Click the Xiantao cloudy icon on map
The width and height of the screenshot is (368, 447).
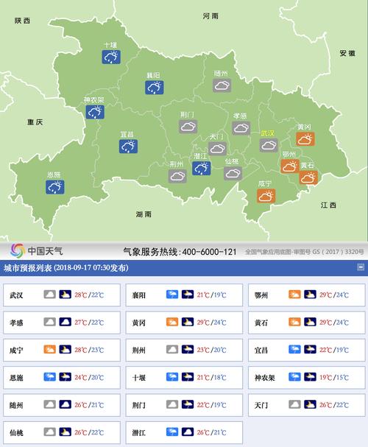pos(233,173)
